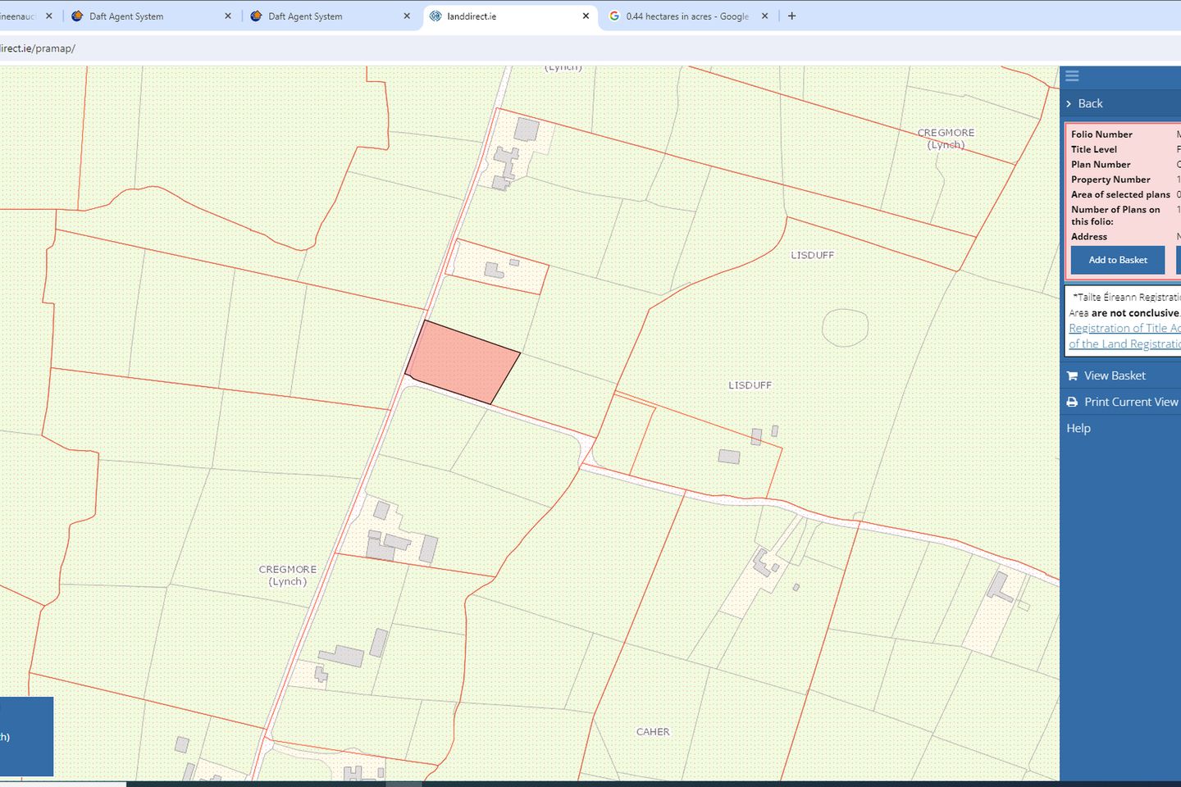Click the printer icon for Print Current View

pos(1072,402)
